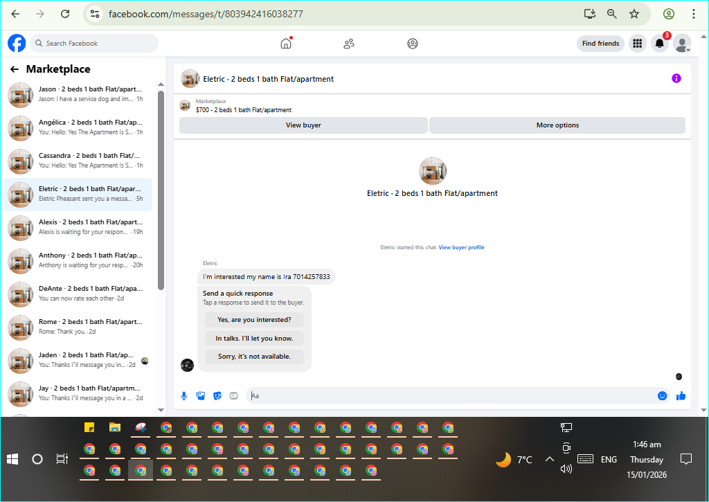Show hidden system tray icons

click(549, 460)
